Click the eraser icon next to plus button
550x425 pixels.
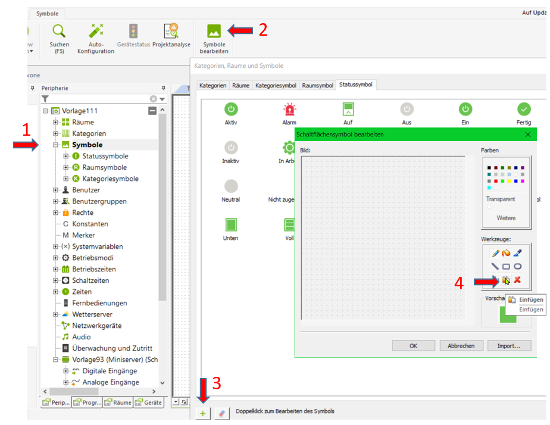point(221,414)
